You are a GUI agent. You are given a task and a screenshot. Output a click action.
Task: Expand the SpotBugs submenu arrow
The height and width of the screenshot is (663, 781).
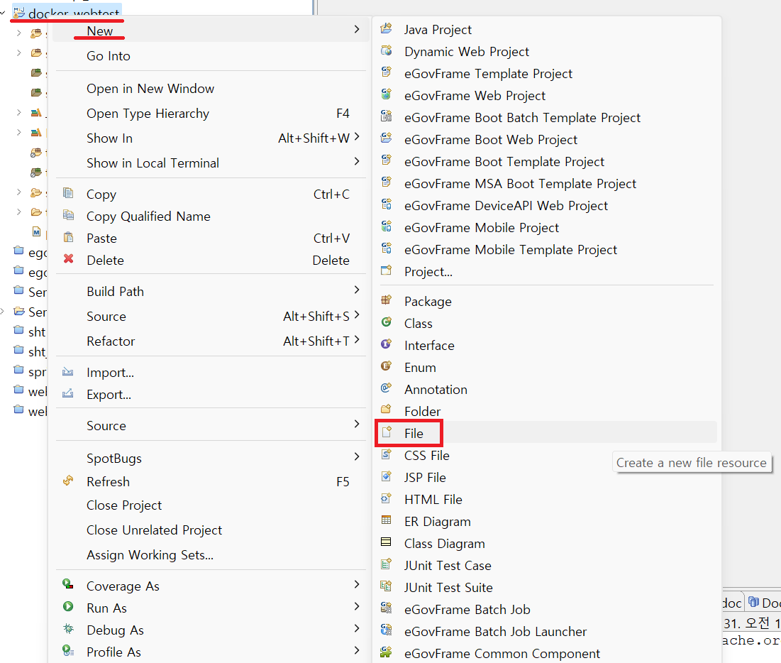click(356, 457)
